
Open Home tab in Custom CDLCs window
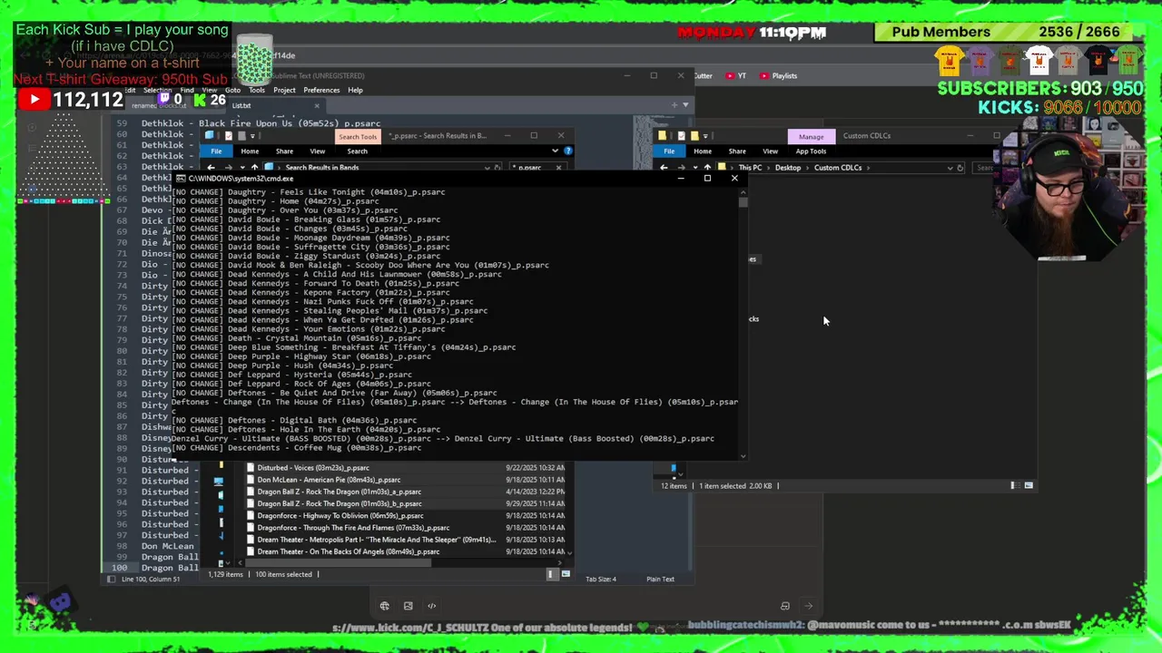[x=703, y=151]
